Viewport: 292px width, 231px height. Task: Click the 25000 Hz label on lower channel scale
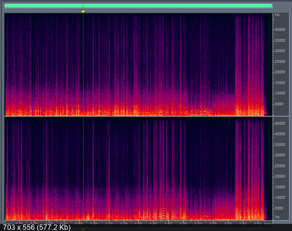(280, 166)
